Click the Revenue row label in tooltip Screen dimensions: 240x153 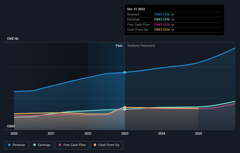[133, 14]
